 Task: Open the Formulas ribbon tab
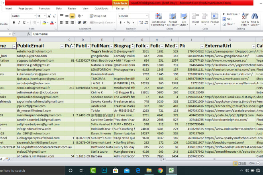44,8
